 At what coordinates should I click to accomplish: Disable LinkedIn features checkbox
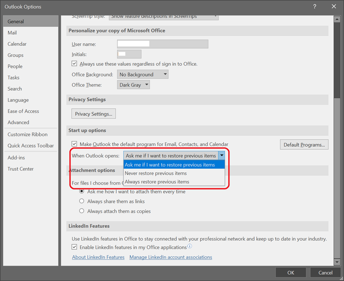[75, 247]
